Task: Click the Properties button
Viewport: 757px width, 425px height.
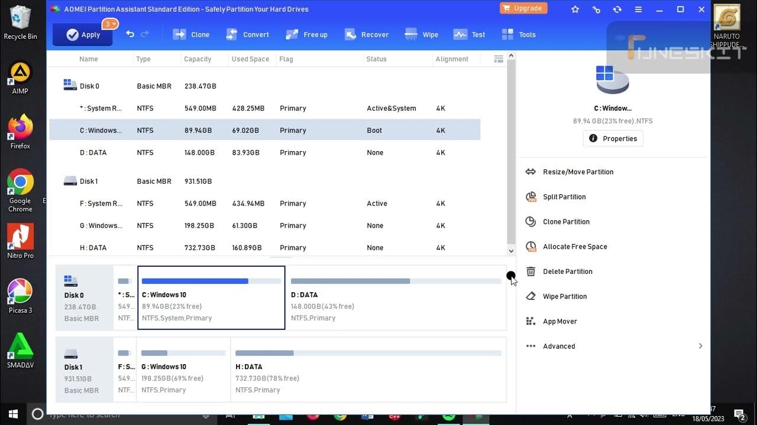Action: [613, 139]
